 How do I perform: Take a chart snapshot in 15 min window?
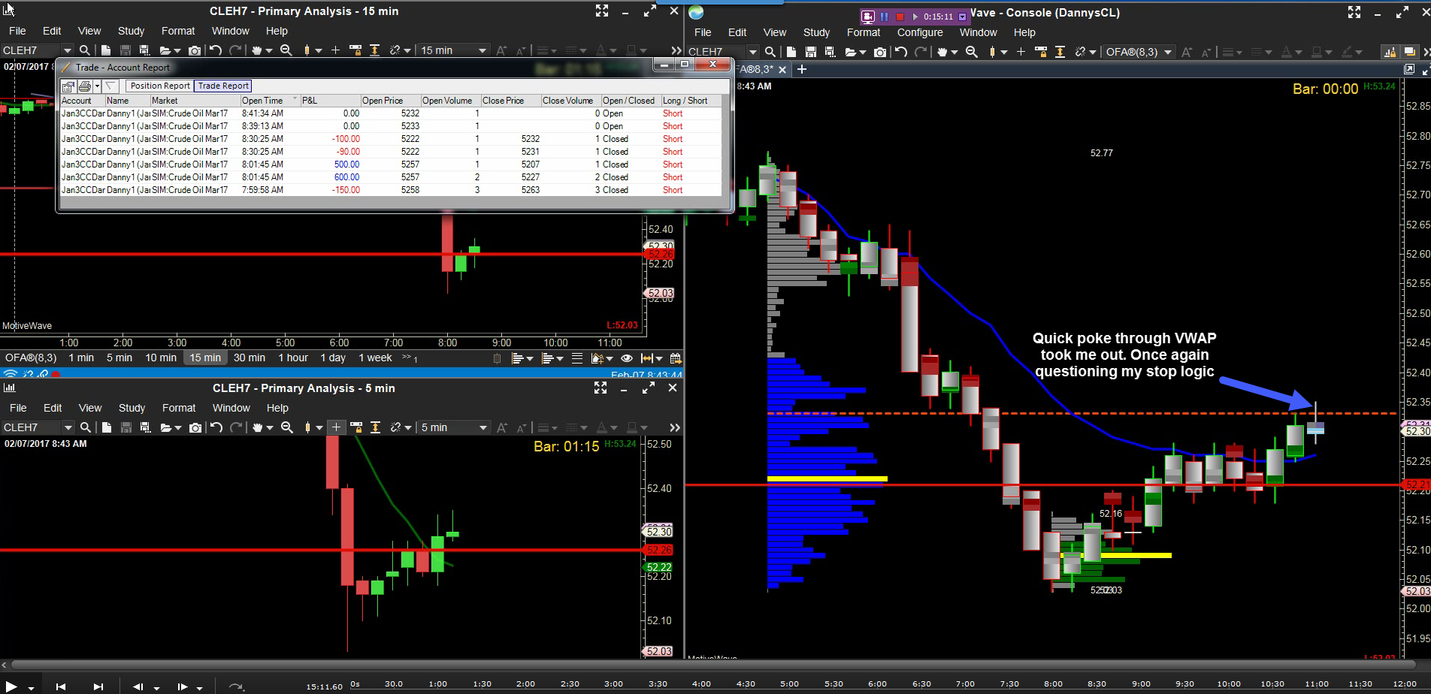coord(195,50)
